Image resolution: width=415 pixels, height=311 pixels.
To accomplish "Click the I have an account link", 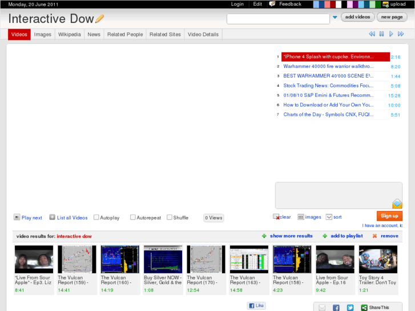I will (382, 225).
